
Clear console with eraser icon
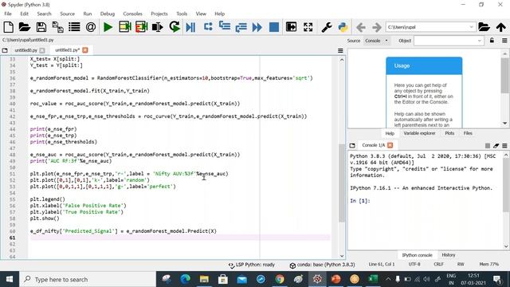[496, 145]
